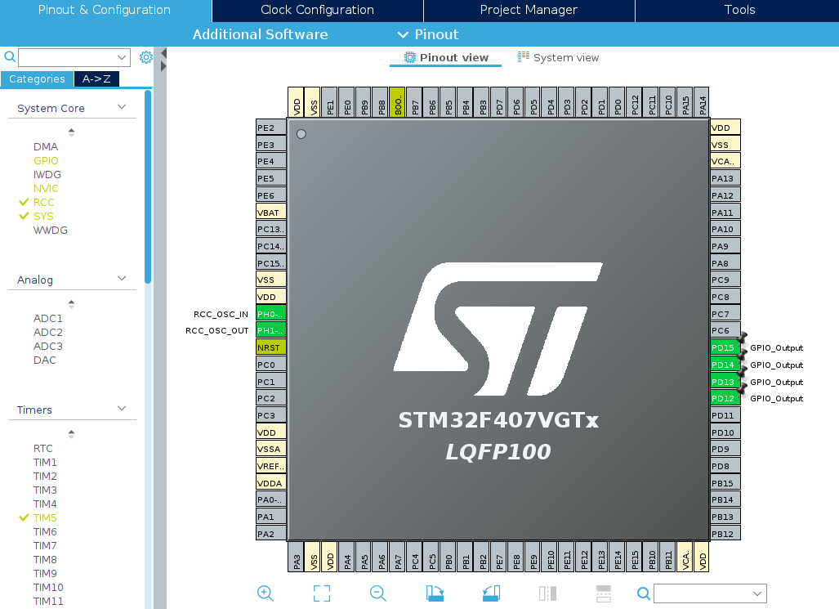Image resolution: width=839 pixels, height=609 pixels.
Task: Select pin PC0 on the left side
Action: 270,365
